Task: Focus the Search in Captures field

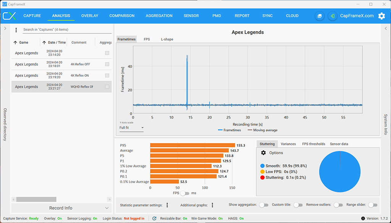Action: coord(67,30)
